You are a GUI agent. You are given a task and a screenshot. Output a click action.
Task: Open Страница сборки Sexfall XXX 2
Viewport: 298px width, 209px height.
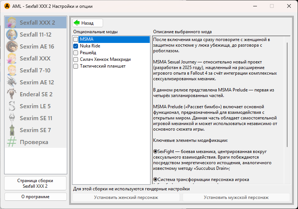(35, 183)
